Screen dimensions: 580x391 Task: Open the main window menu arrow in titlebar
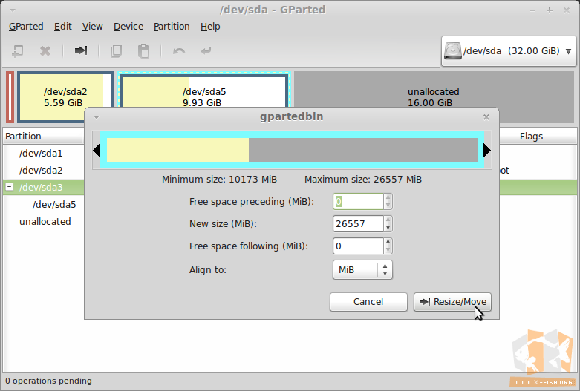point(12,10)
